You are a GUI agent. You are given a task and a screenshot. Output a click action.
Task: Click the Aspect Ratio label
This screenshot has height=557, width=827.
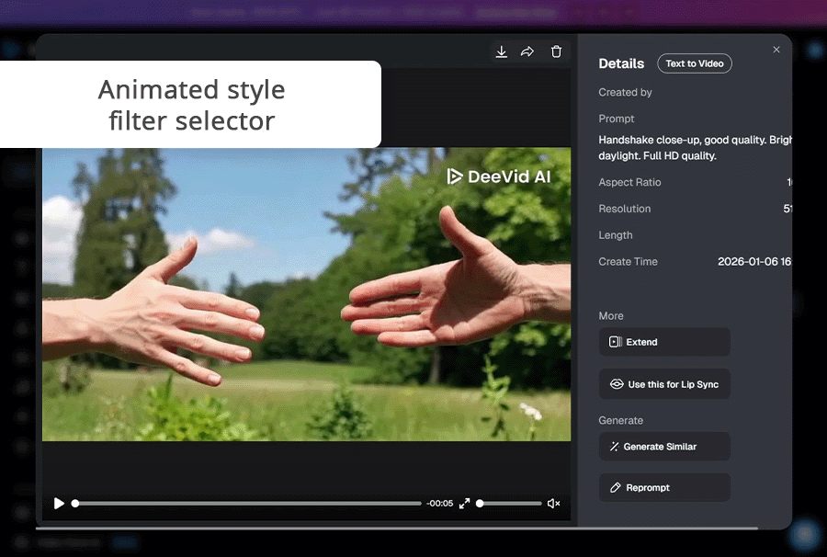click(629, 183)
